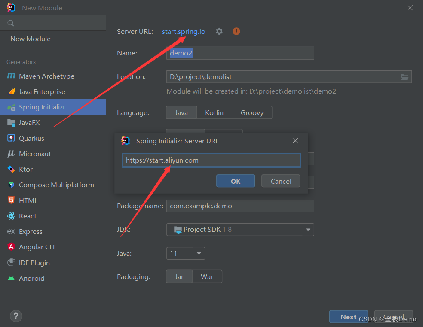The image size is (423, 327).
Task: Click IntelliJ logo in New Module title bar
Action: [11, 8]
